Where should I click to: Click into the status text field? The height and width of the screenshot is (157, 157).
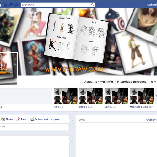[34, 127]
